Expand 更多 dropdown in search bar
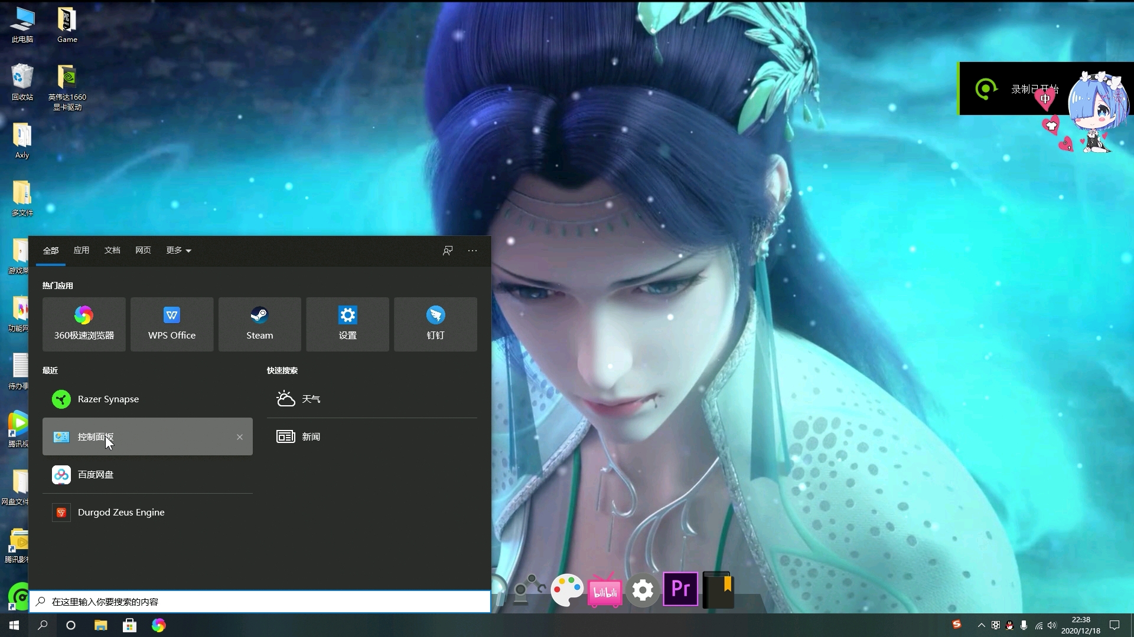1134x637 pixels. 178,249
